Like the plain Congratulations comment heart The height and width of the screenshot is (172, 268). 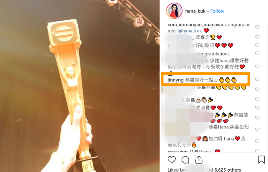257,53
